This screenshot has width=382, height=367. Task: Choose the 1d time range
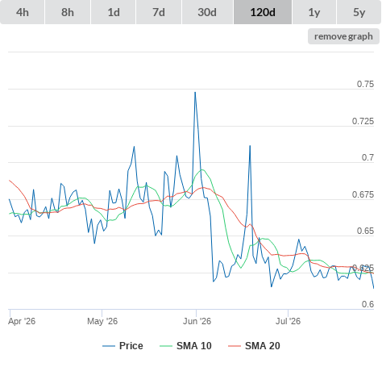[x=114, y=12]
